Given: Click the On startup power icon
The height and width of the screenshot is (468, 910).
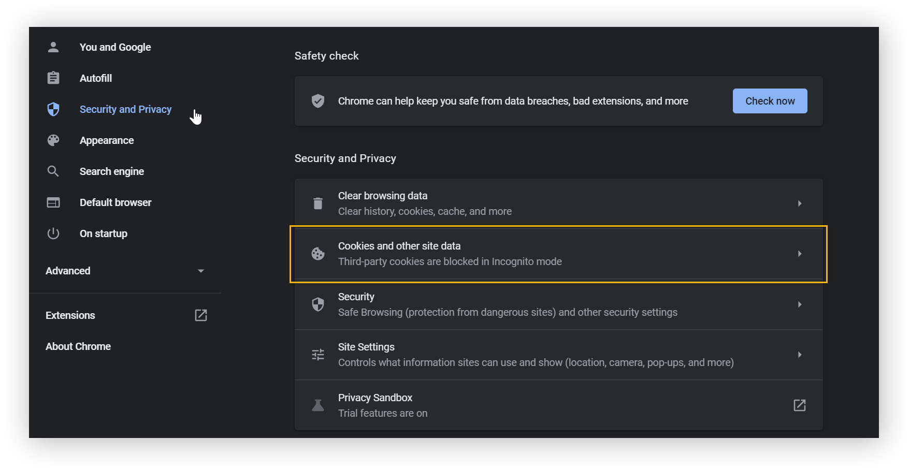Looking at the screenshot, I should pyautogui.click(x=53, y=233).
